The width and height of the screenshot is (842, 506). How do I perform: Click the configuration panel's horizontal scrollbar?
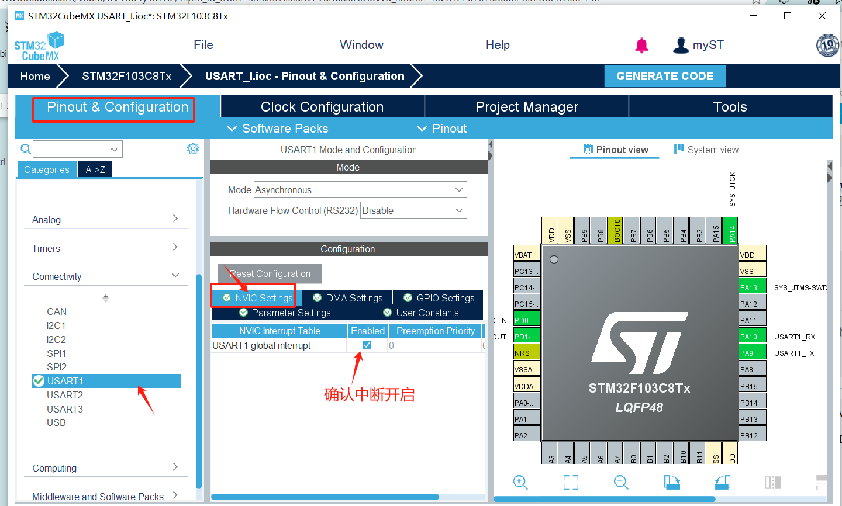[325, 497]
